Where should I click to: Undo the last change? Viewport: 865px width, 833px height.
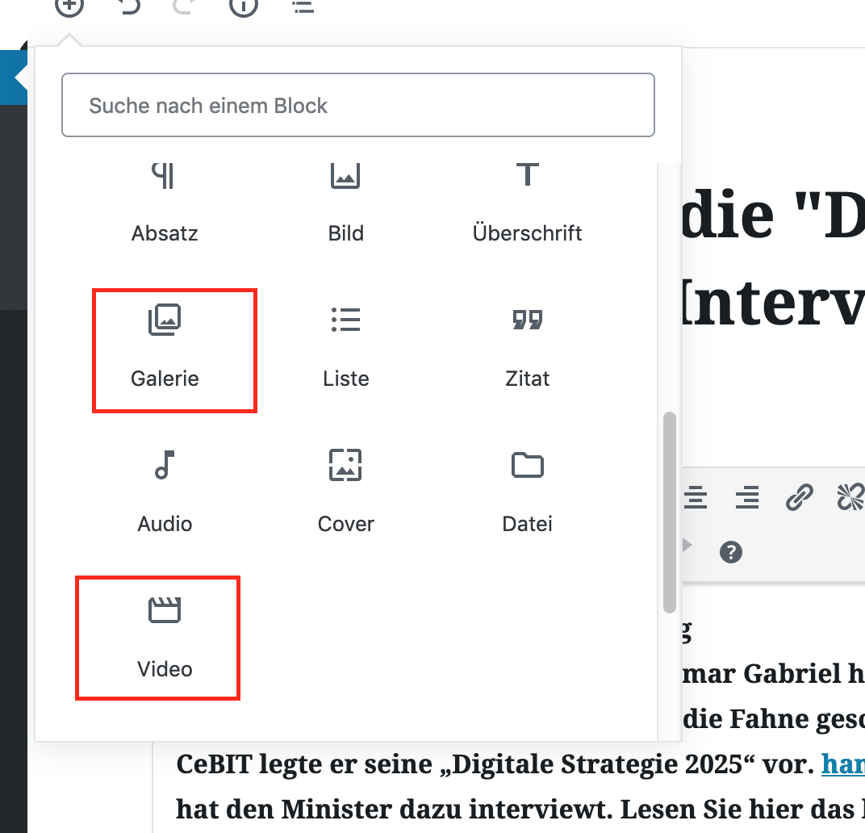[x=127, y=6]
